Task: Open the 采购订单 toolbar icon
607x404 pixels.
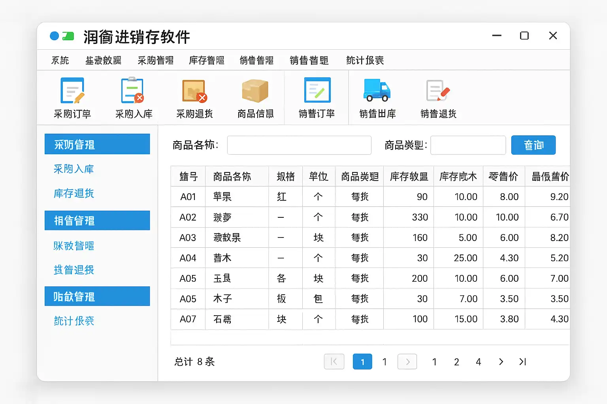Action: click(x=72, y=91)
